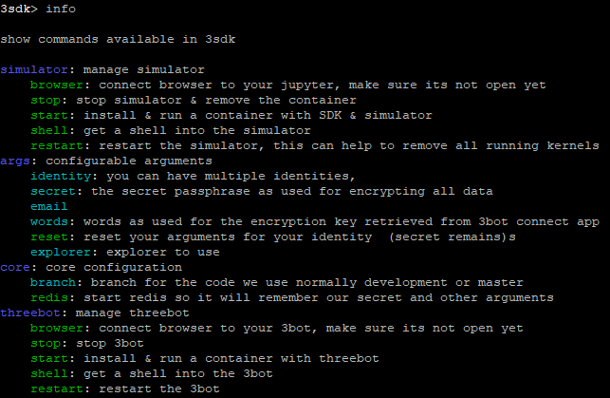Click the 'start' entry under simulator

click(49, 115)
